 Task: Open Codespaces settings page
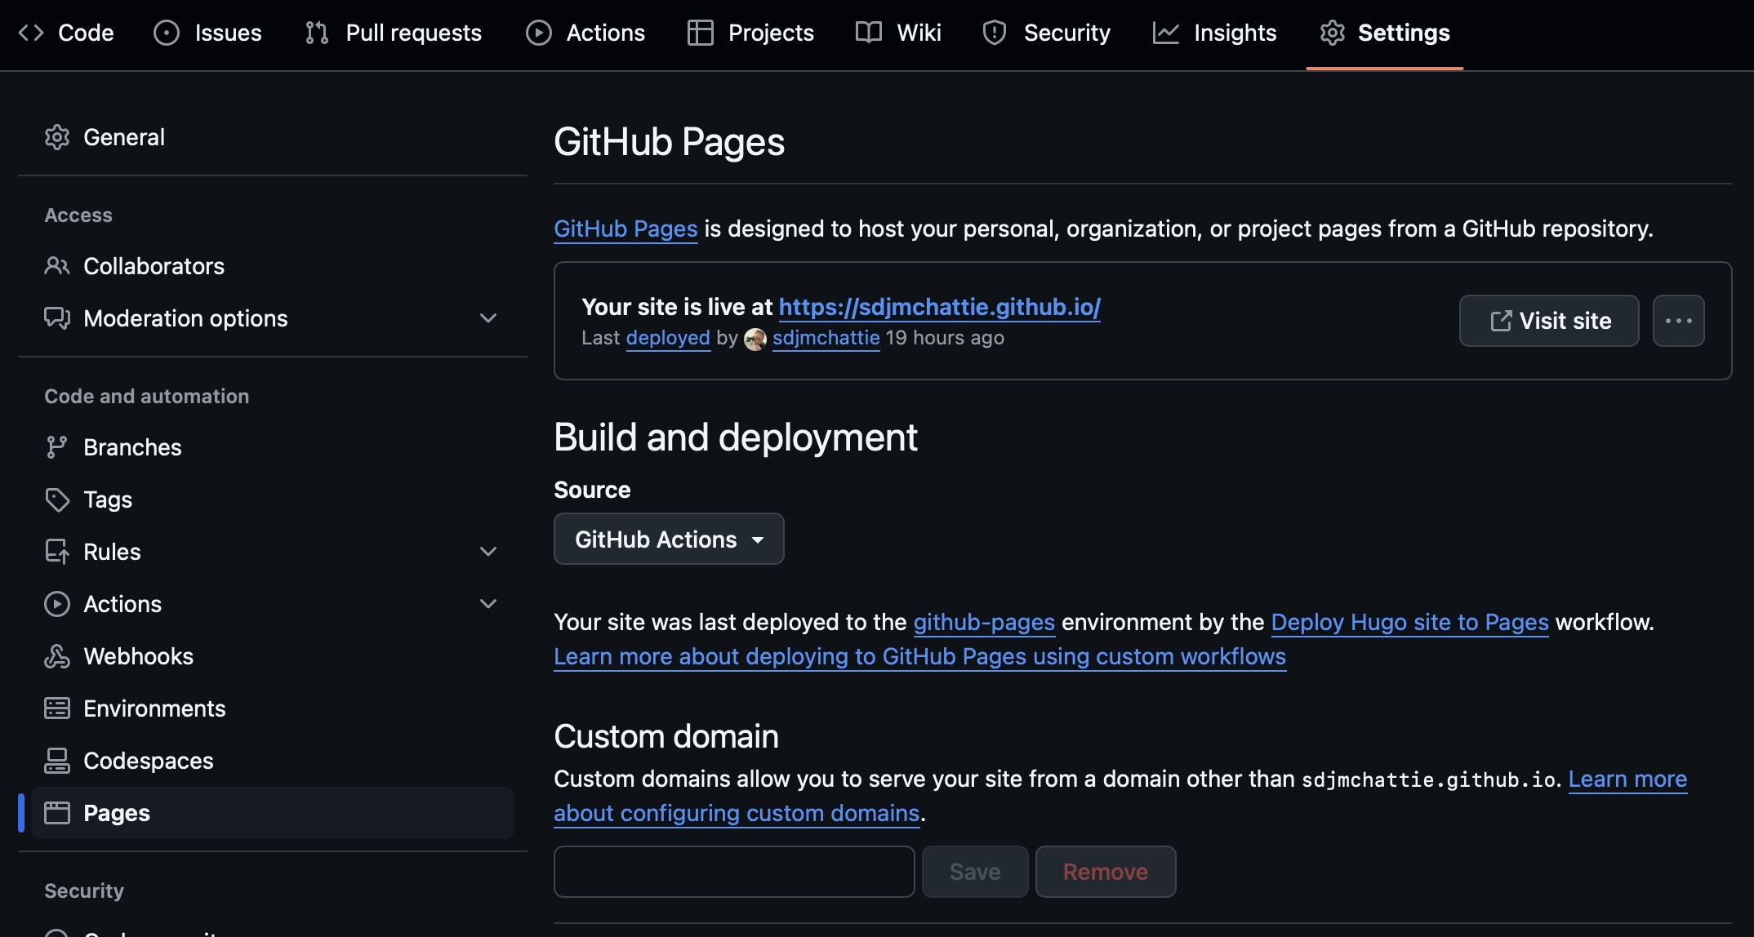point(273,761)
